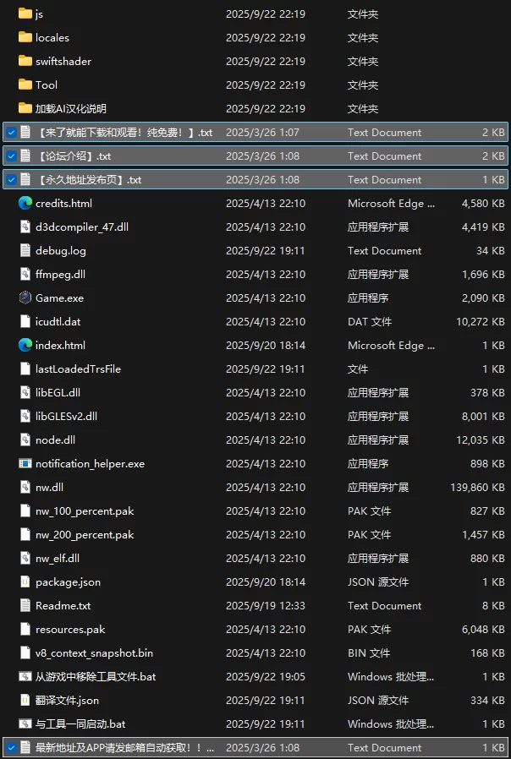The image size is (511, 759).
Task: Click the BIN 文件 type of v8_context_snapshot.bin
Action: (369, 653)
